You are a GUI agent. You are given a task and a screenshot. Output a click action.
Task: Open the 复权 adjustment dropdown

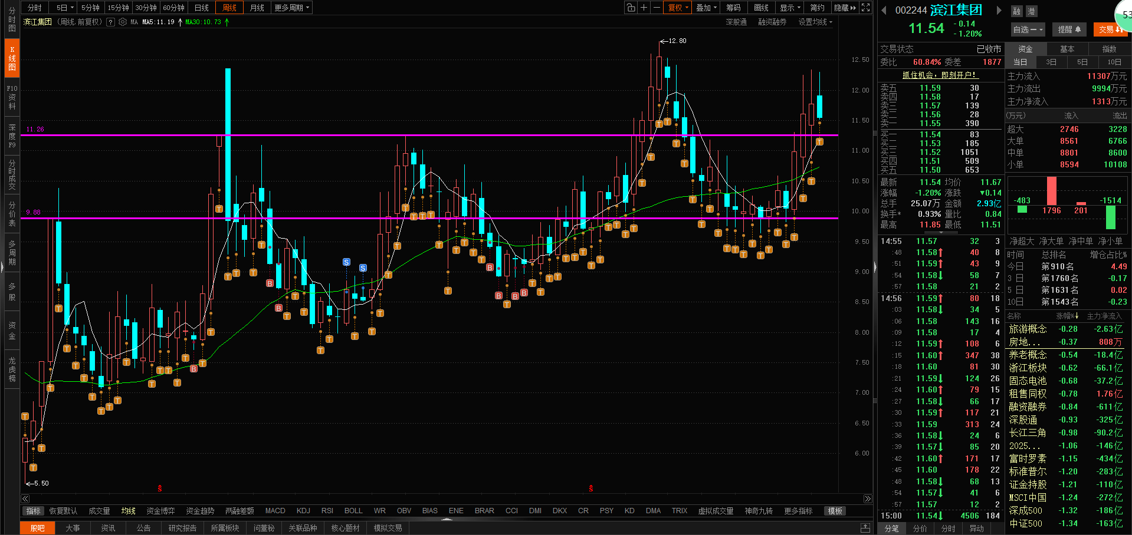coord(678,8)
